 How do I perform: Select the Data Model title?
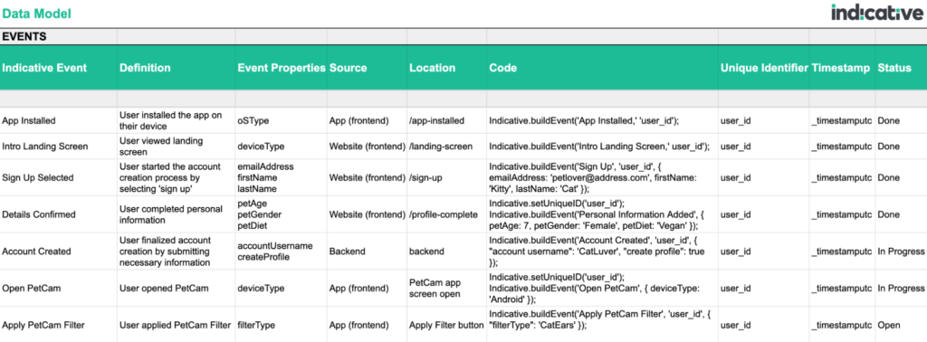[36, 13]
